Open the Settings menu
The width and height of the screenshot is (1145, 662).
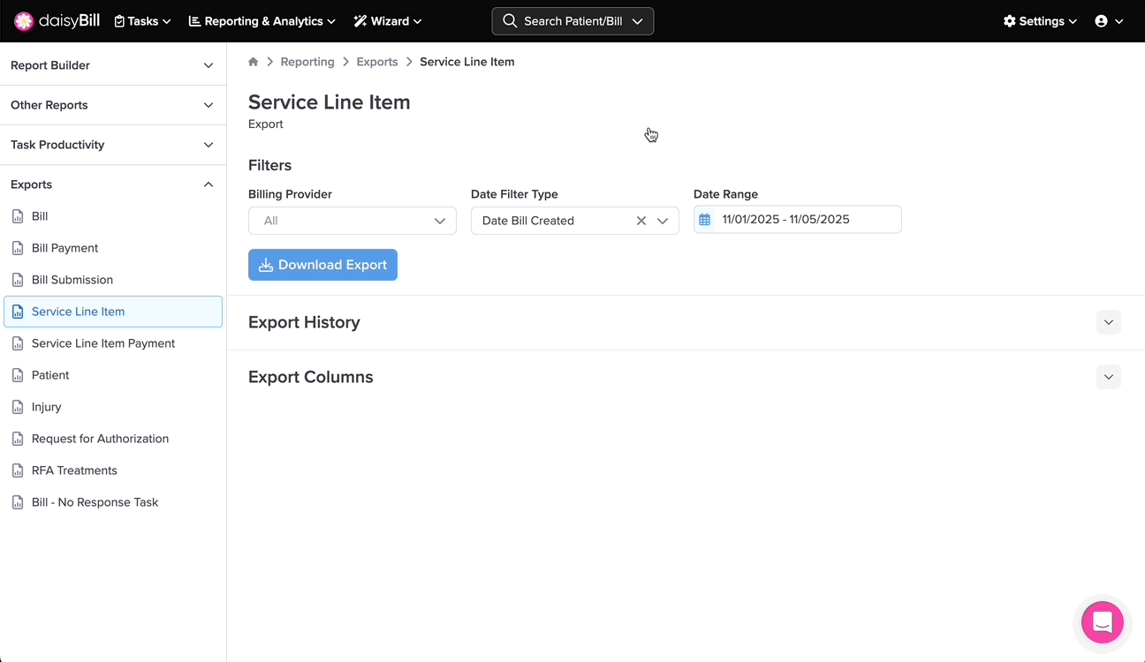coord(1040,21)
